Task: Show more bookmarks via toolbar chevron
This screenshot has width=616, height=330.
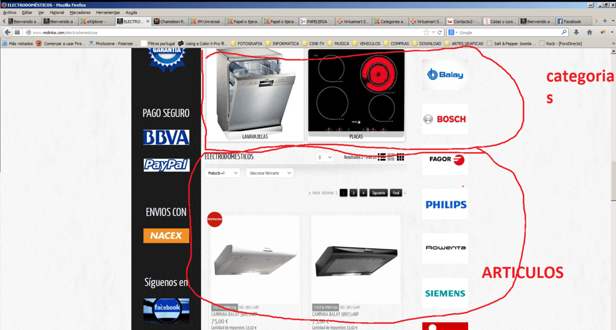Action: 613,44
